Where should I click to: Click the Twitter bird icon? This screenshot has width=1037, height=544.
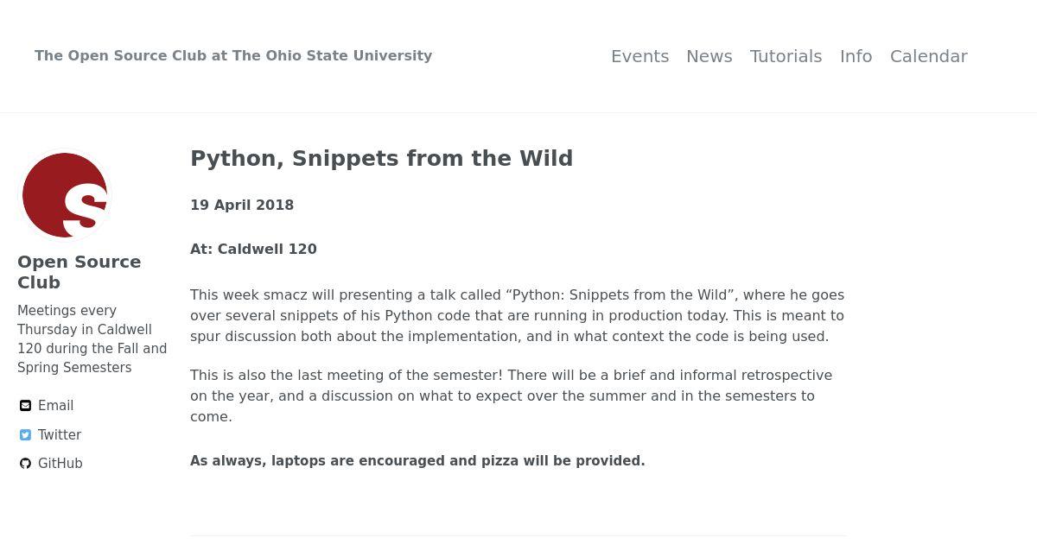point(26,435)
